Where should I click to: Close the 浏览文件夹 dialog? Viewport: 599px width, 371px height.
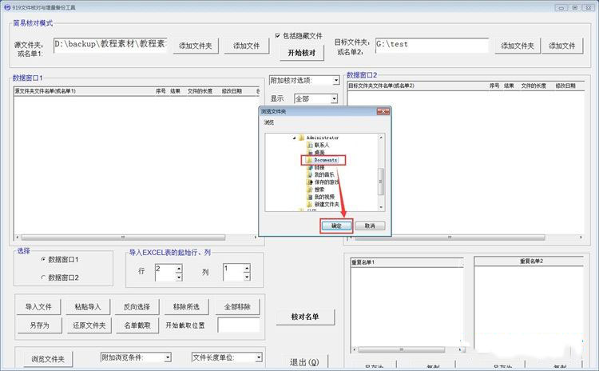pyautogui.click(x=383, y=111)
